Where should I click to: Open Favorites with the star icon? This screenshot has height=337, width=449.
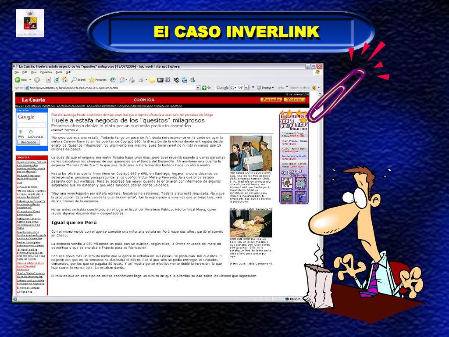click(x=91, y=80)
